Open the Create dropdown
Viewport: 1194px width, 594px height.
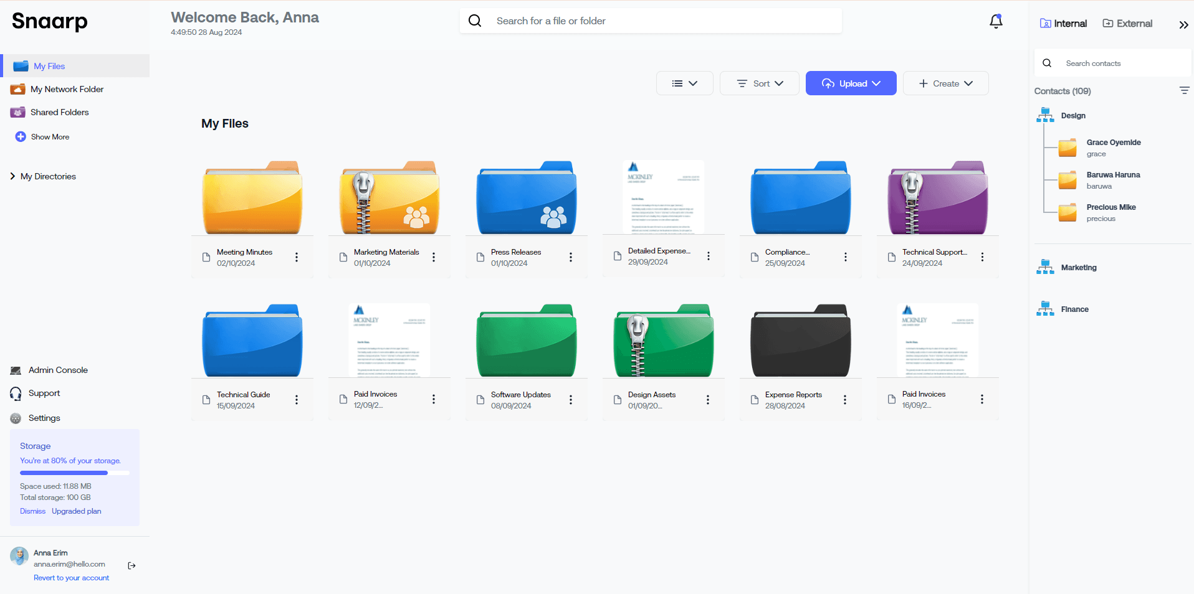pyautogui.click(x=945, y=83)
